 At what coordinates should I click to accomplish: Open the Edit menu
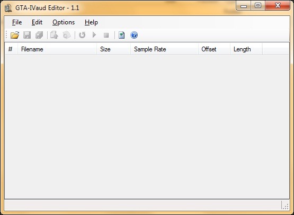point(37,22)
